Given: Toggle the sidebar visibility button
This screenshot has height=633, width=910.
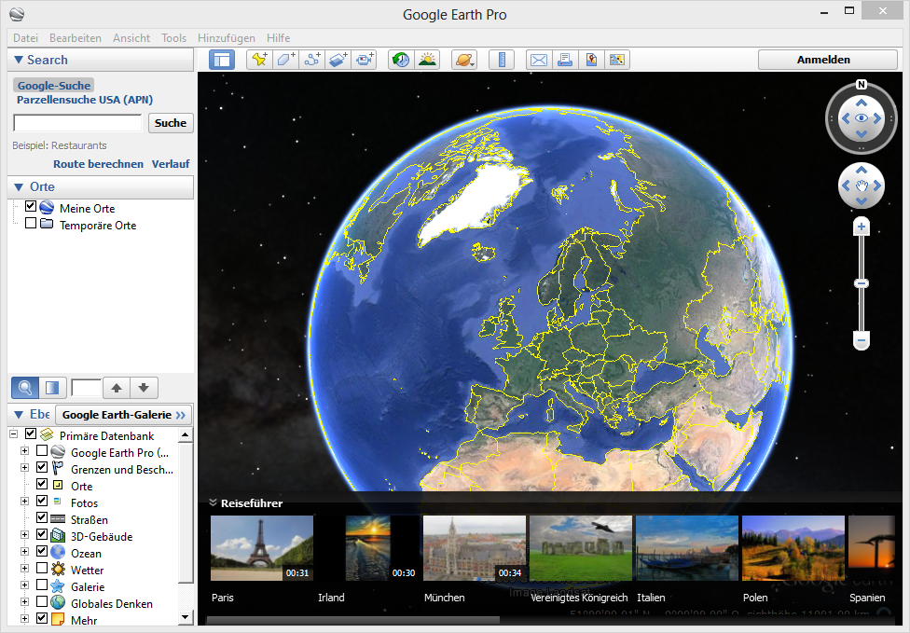Looking at the screenshot, I should point(222,60).
